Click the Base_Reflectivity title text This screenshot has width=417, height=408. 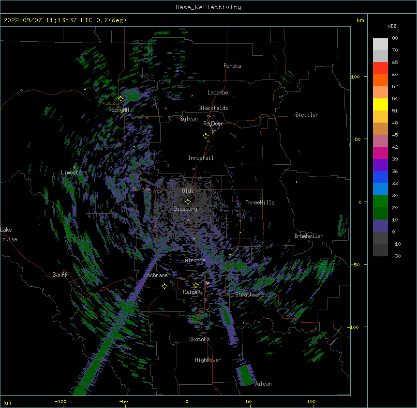pos(208,7)
